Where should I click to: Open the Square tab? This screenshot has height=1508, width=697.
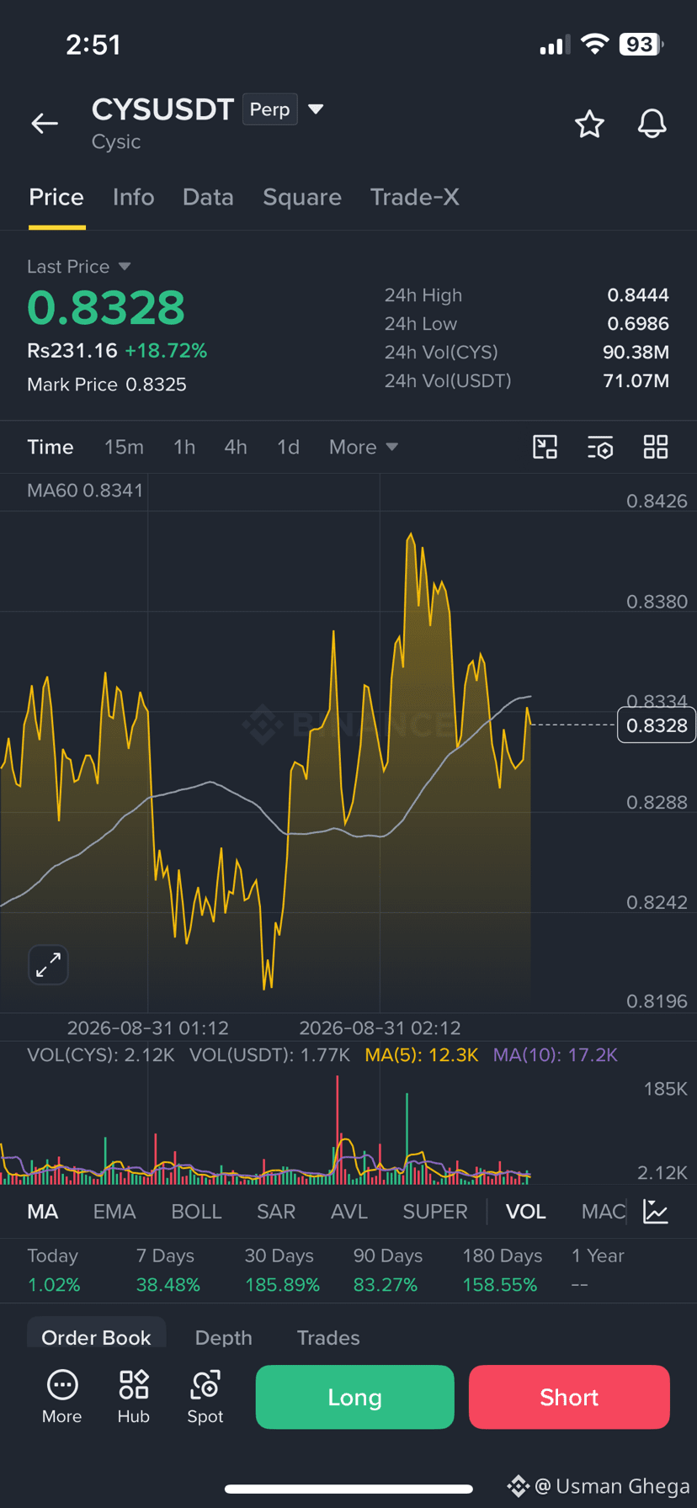tap(302, 198)
